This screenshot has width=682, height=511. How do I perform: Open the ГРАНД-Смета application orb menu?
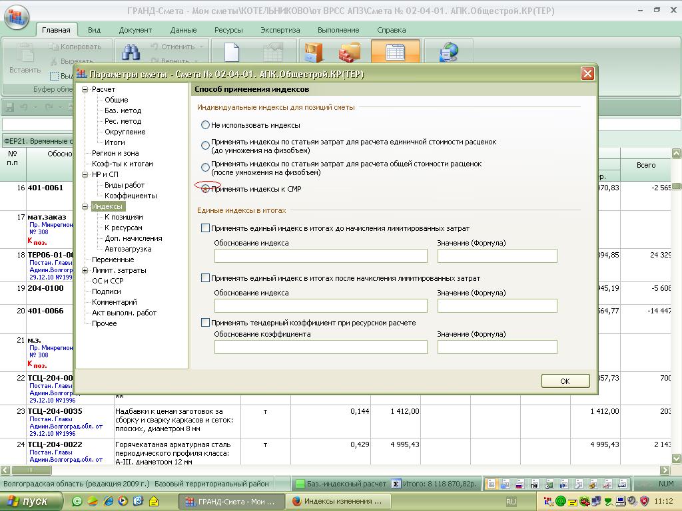pyautogui.click(x=17, y=16)
